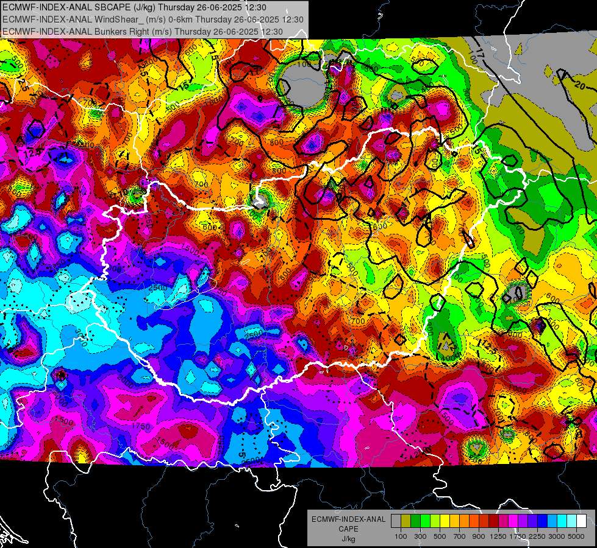Viewport: 597px width, 548px height.
Task: Click the Bunkers Right title line
Action: point(143,32)
